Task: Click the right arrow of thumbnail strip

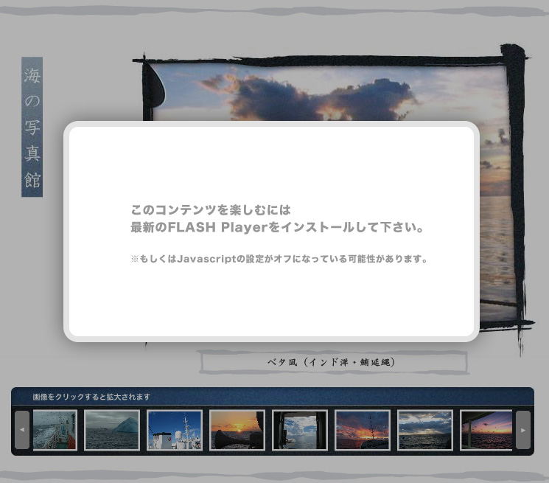Action: pos(522,430)
